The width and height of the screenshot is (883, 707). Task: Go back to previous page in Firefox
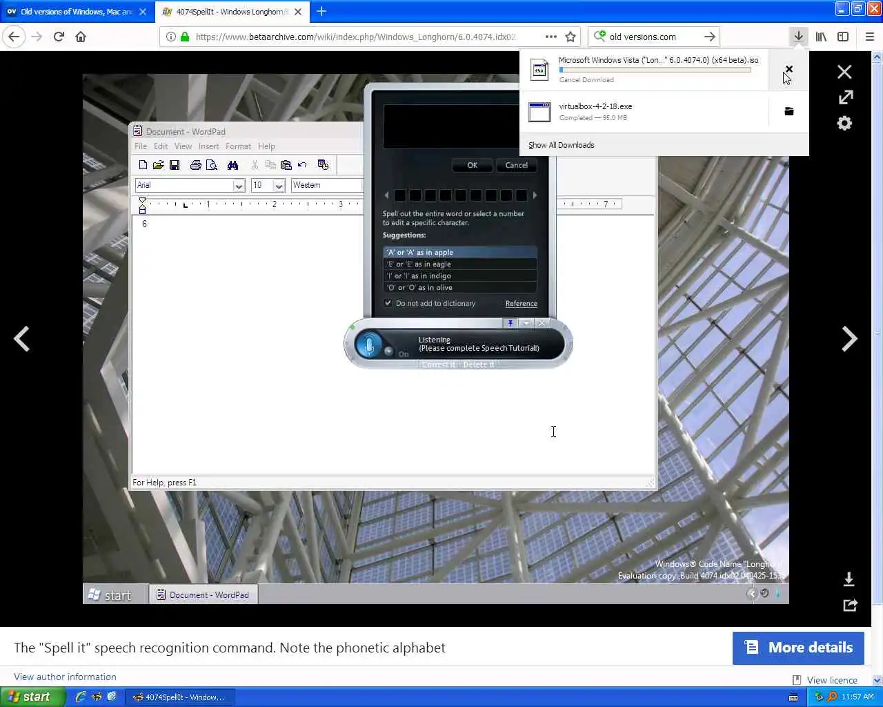pyautogui.click(x=14, y=37)
